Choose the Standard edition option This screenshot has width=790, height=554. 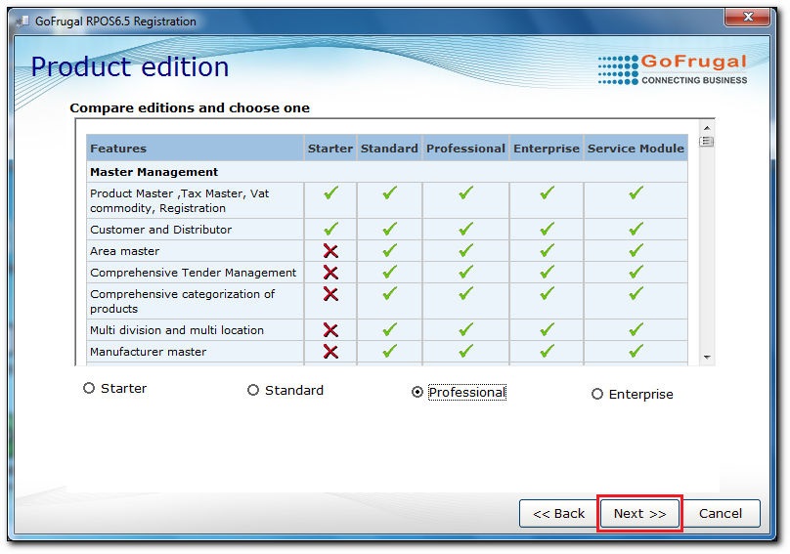(x=253, y=390)
